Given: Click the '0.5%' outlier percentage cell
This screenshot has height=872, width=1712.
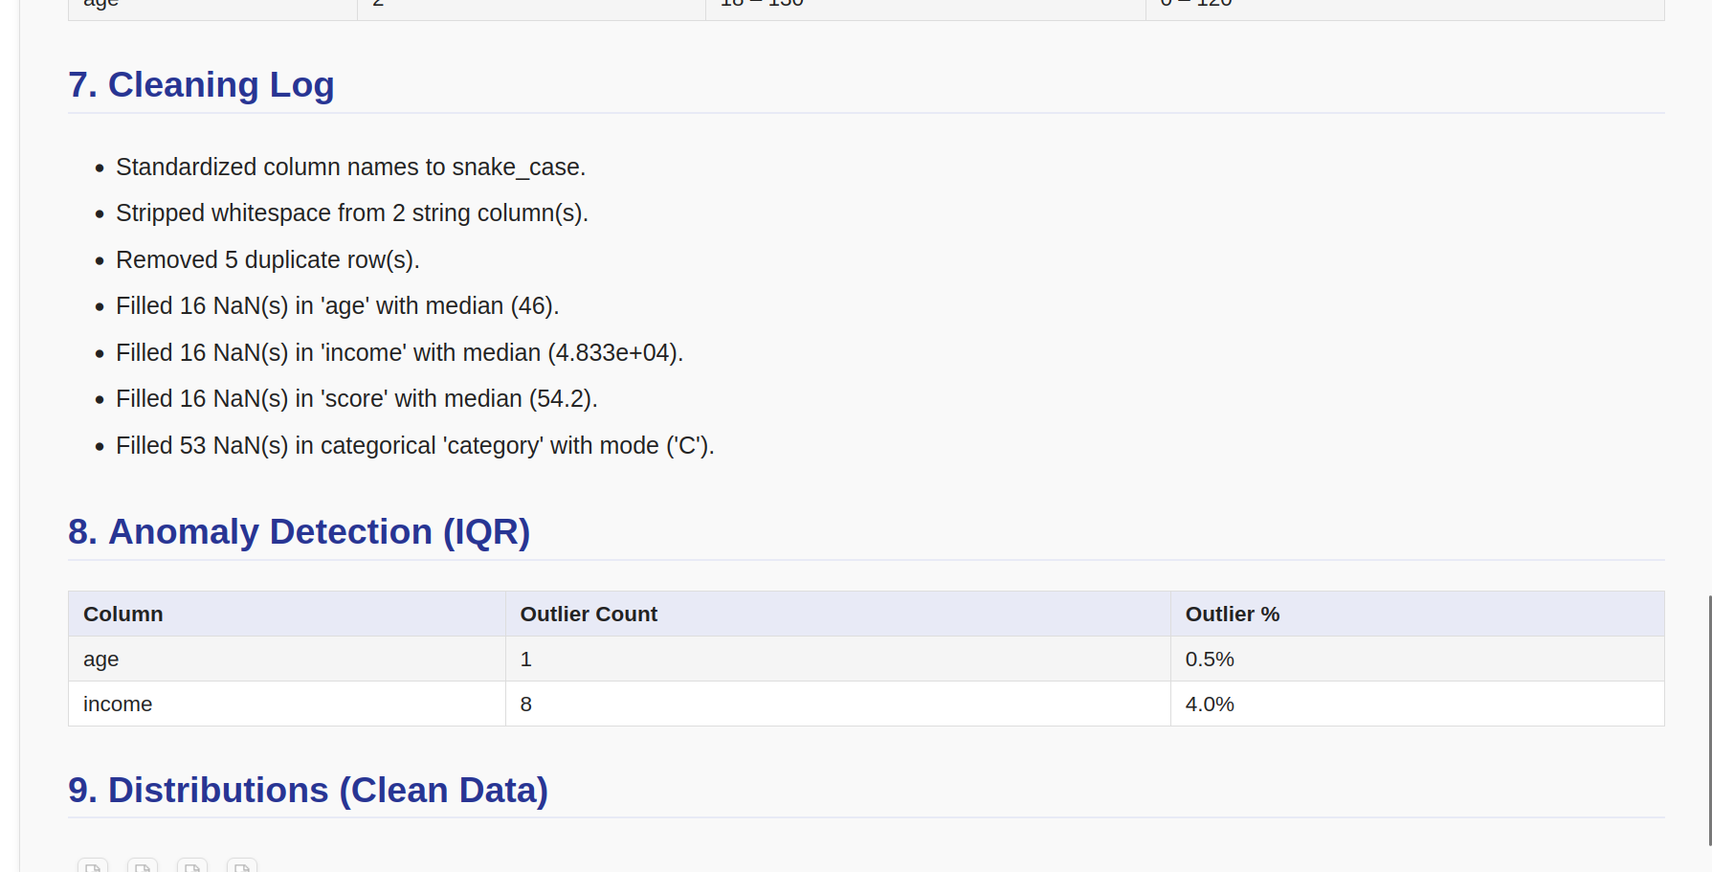Looking at the screenshot, I should [1417, 659].
